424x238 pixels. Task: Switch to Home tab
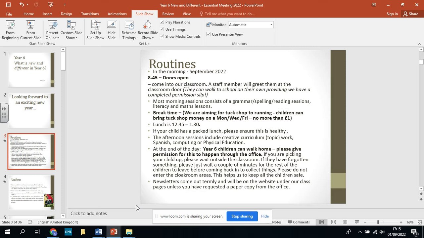[x=28, y=14]
